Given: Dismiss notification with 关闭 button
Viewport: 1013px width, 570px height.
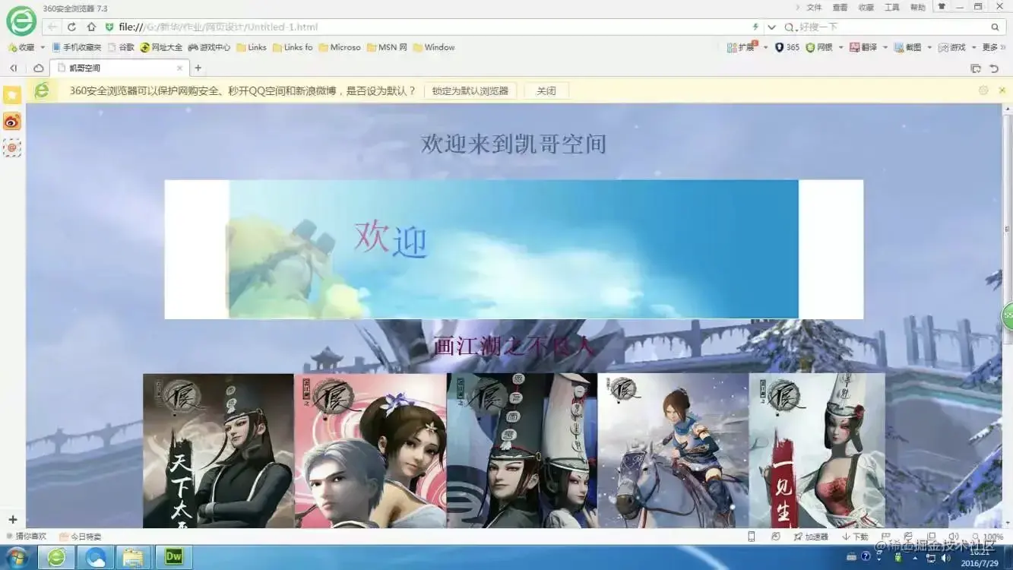Looking at the screenshot, I should click(546, 90).
